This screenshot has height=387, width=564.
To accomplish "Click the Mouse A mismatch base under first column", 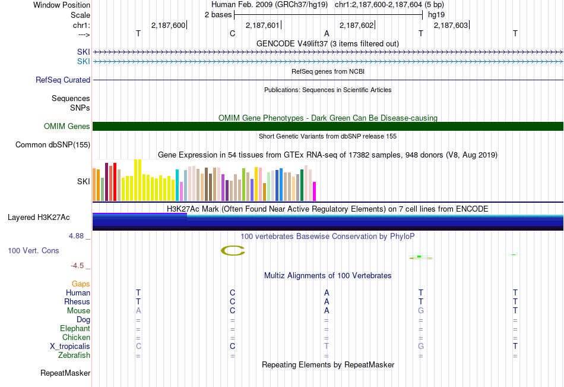I will 138,310.
